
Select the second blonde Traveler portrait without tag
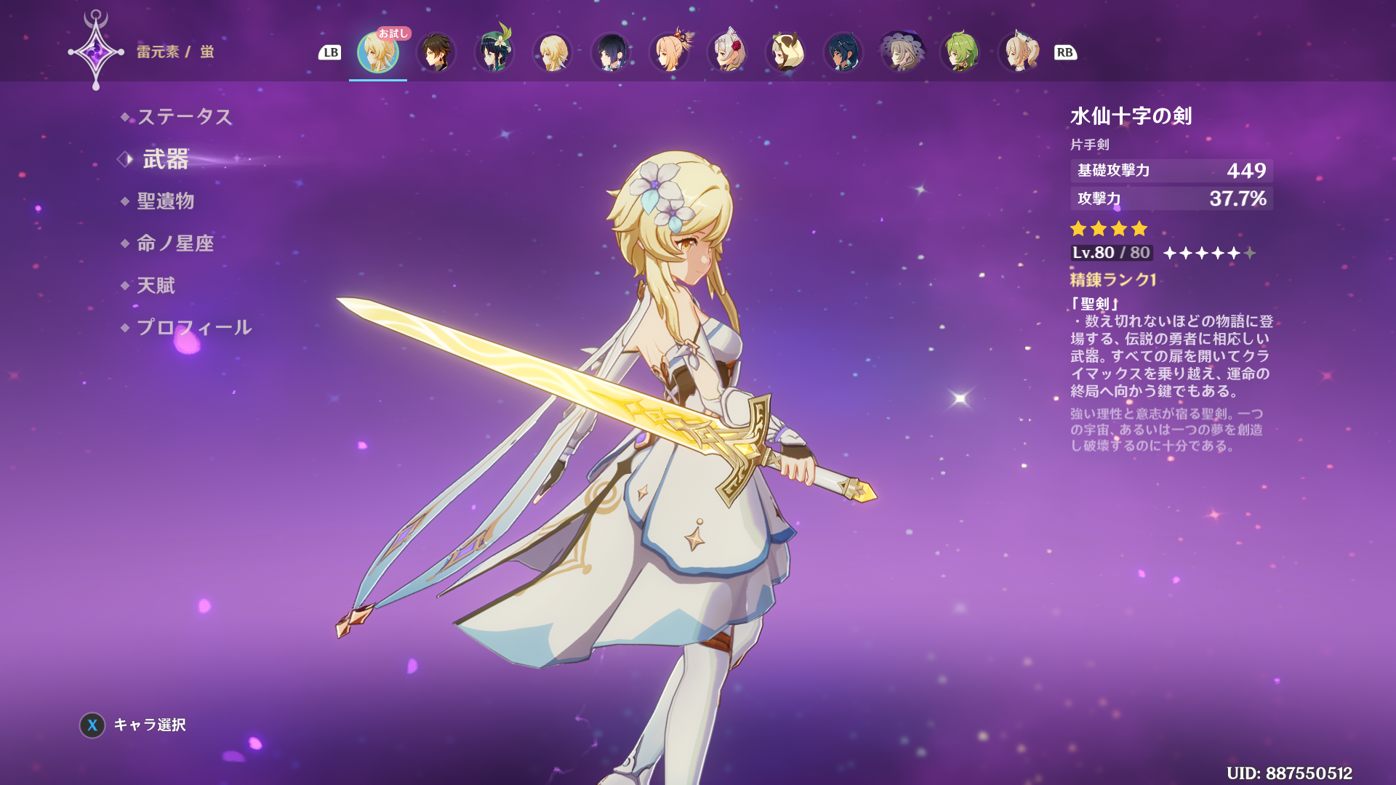[553, 52]
